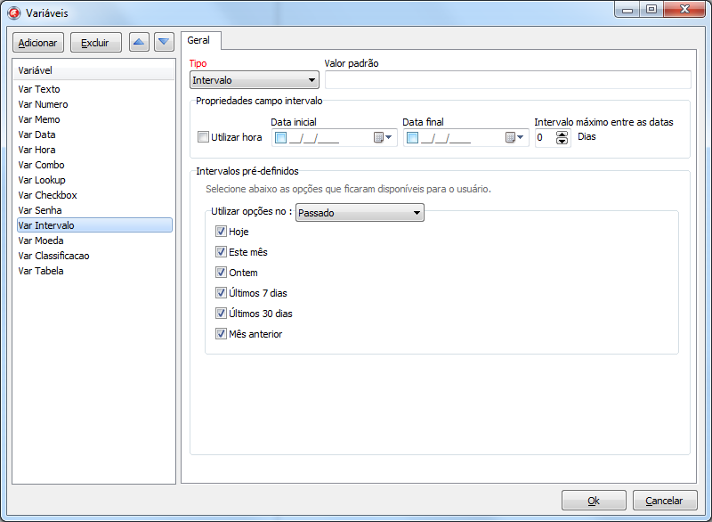
Task: Click the Excluir button
Action: (95, 43)
